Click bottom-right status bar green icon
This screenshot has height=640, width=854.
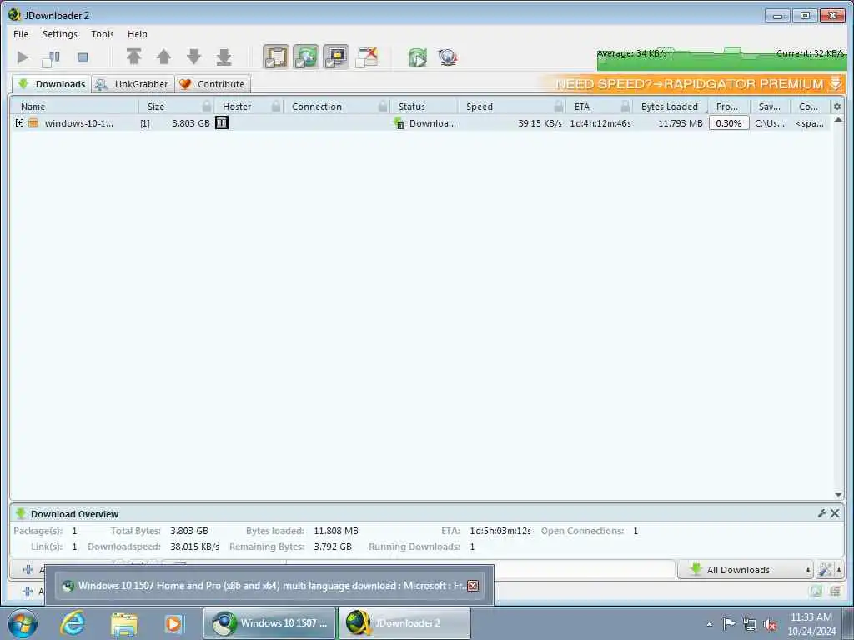coord(816,591)
